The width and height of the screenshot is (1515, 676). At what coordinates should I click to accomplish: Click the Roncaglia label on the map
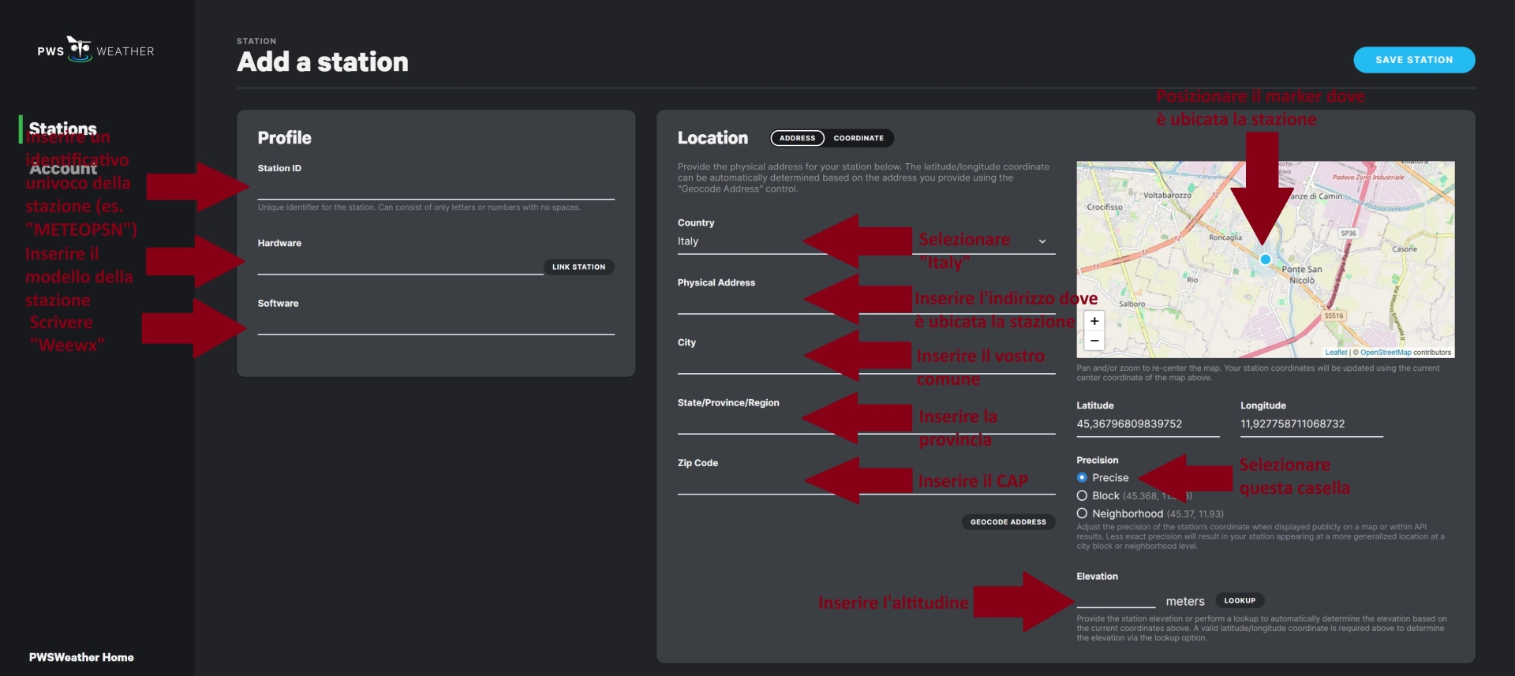pos(1225,237)
